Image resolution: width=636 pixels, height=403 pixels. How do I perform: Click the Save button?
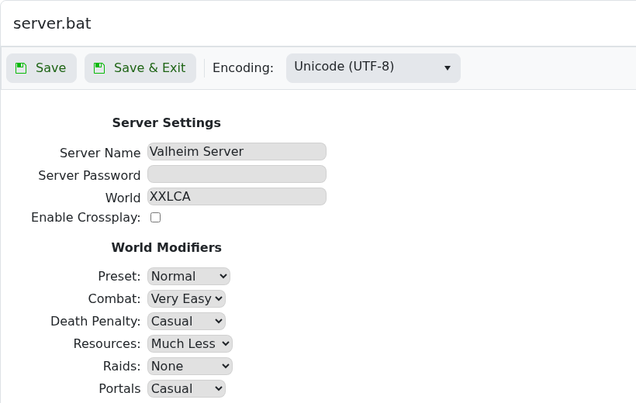coord(41,68)
